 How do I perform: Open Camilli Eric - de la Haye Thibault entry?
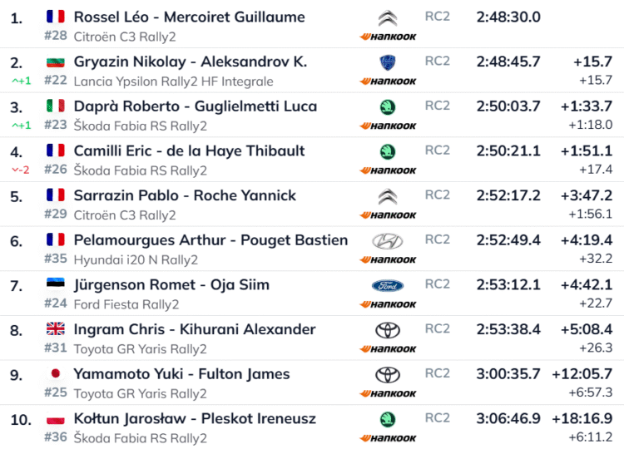[189, 150]
